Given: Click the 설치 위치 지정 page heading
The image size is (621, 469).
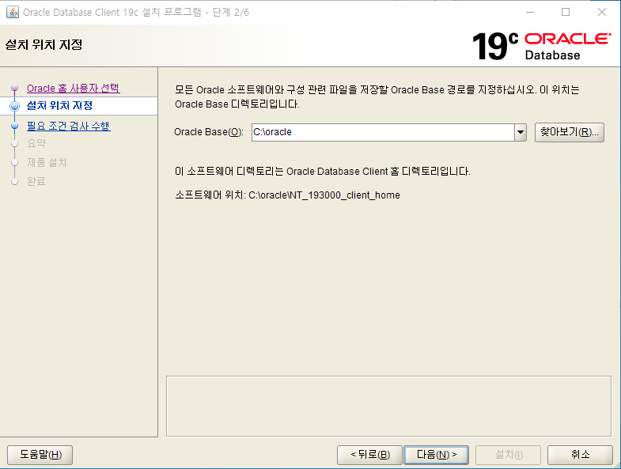Looking at the screenshot, I should pyautogui.click(x=44, y=45).
